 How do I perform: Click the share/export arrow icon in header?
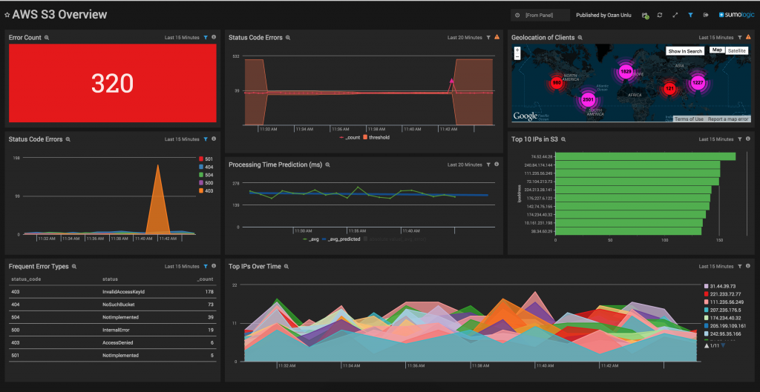(706, 16)
